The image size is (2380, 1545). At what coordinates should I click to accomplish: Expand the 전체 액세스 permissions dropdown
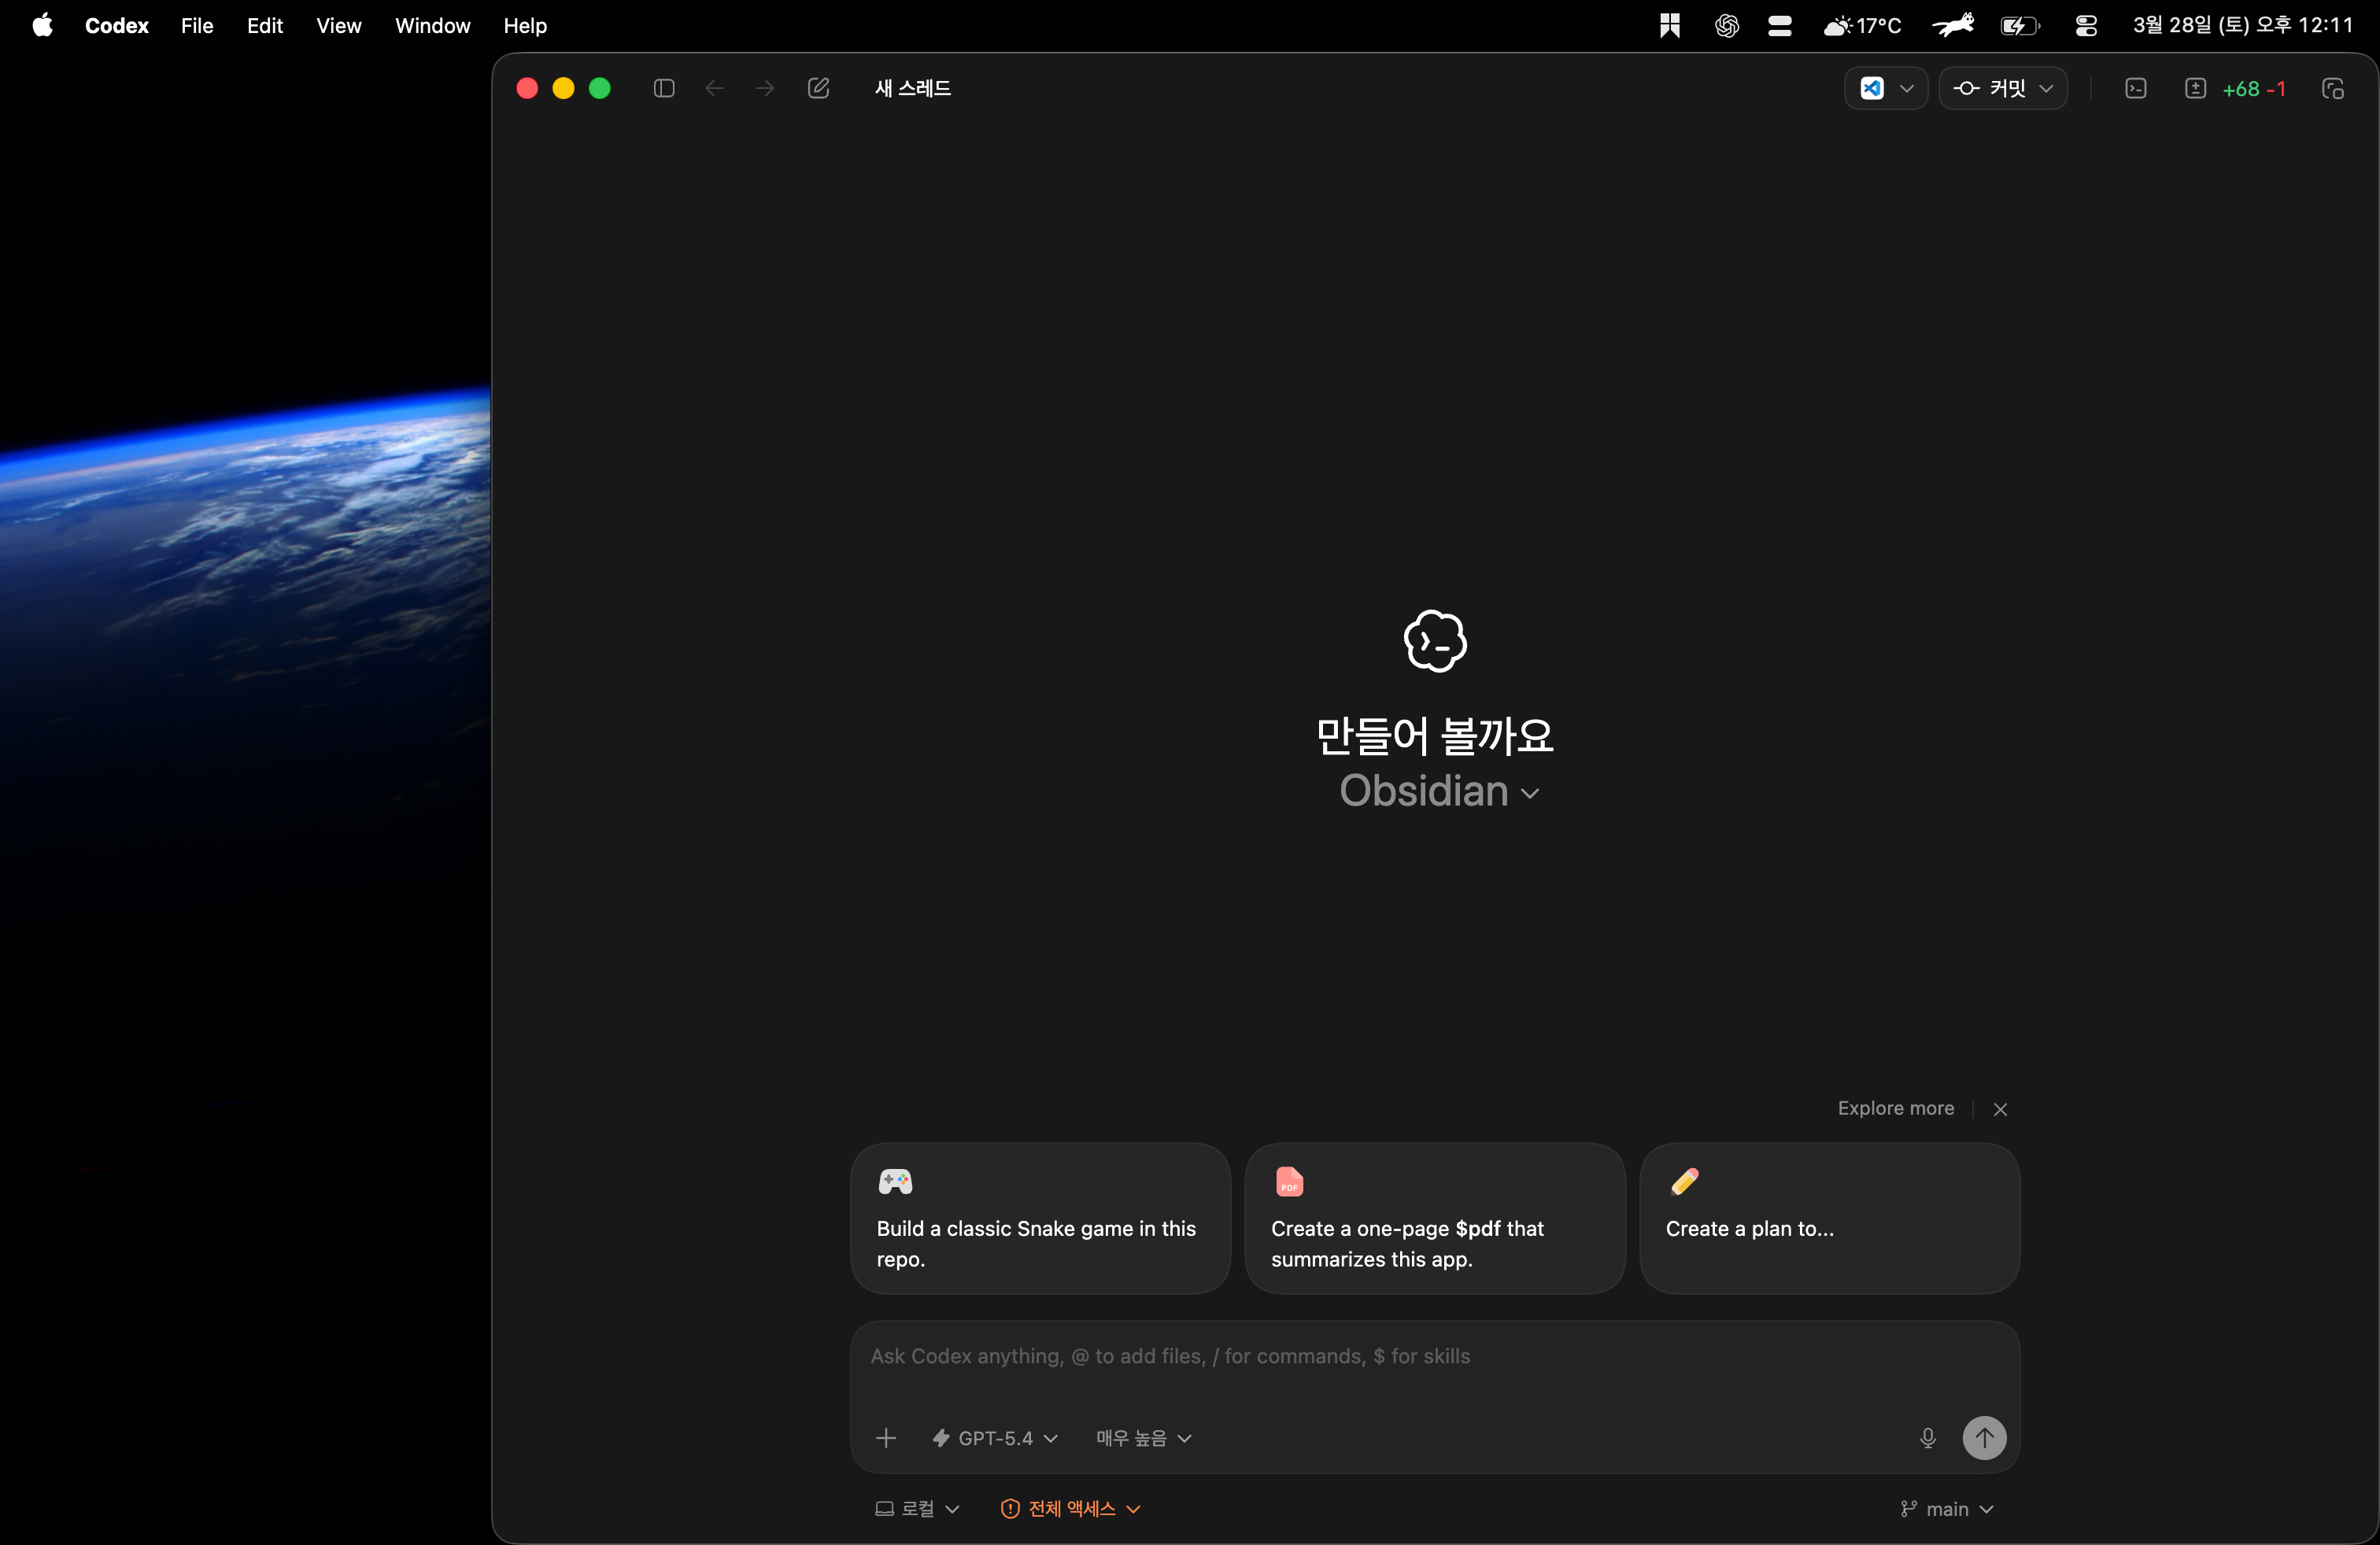click(x=1070, y=1508)
